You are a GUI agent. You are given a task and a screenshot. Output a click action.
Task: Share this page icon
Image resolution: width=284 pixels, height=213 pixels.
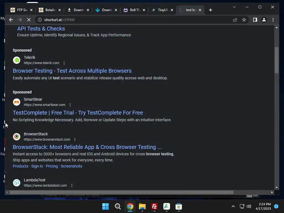point(235,20)
